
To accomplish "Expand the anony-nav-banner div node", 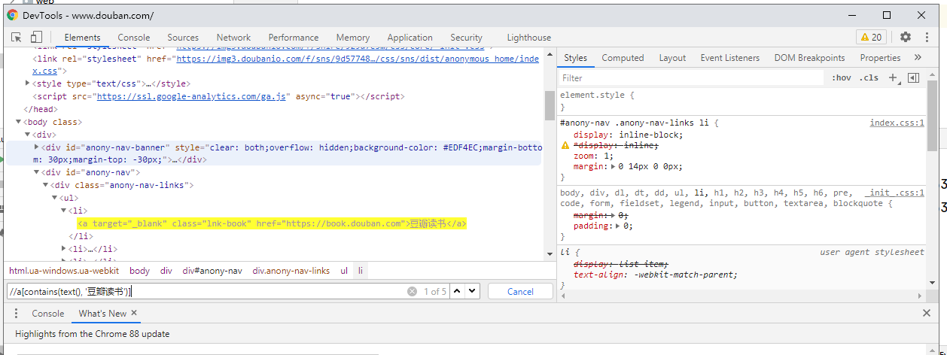I will coord(37,147).
